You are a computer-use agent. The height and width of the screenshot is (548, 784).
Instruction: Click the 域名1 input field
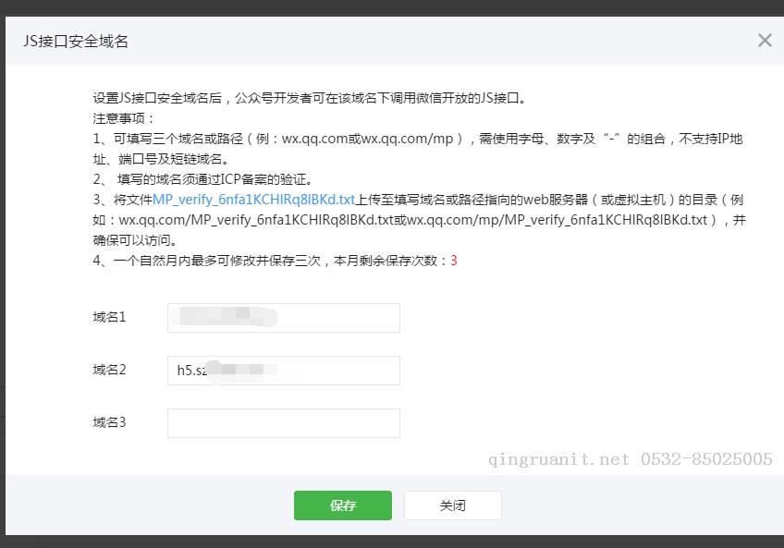[282, 317]
